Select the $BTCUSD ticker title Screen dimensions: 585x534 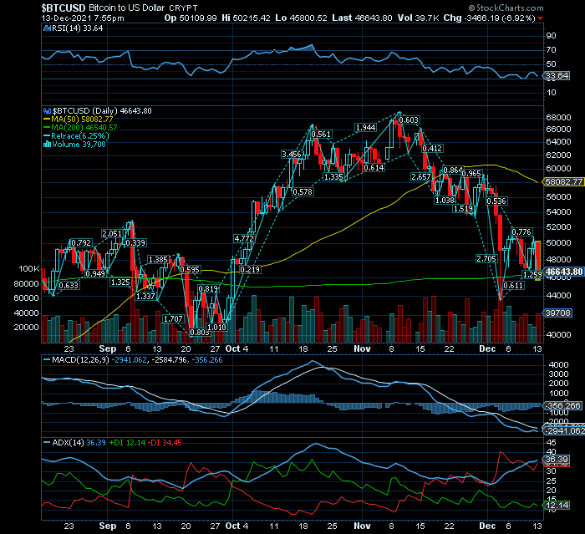click(x=64, y=8)
